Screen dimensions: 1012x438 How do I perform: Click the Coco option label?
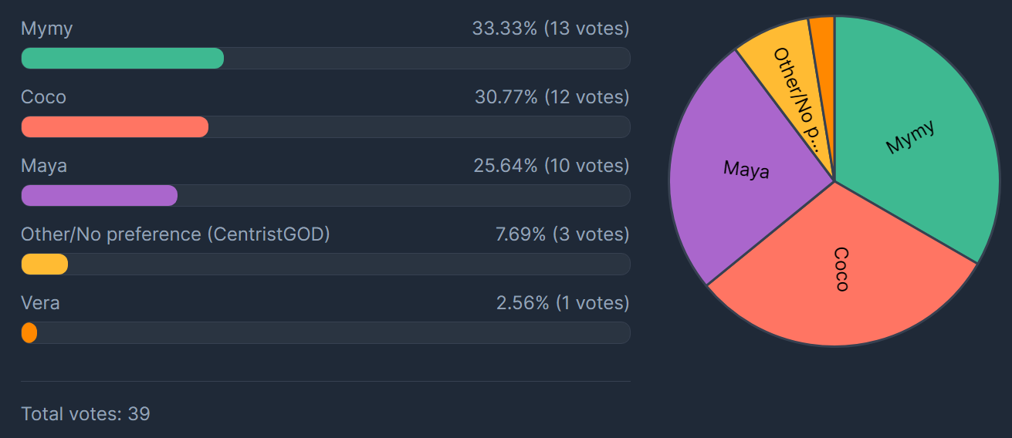43,98
